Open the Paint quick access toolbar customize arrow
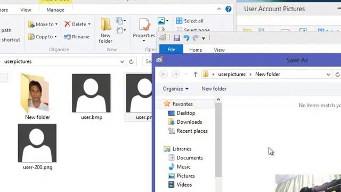The height and width of the screenshot is (192, 341). click(204, 38)
